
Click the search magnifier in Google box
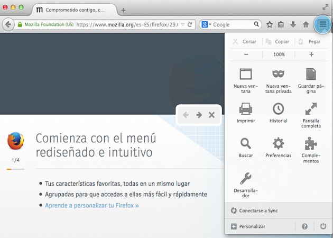pos(256,24)
